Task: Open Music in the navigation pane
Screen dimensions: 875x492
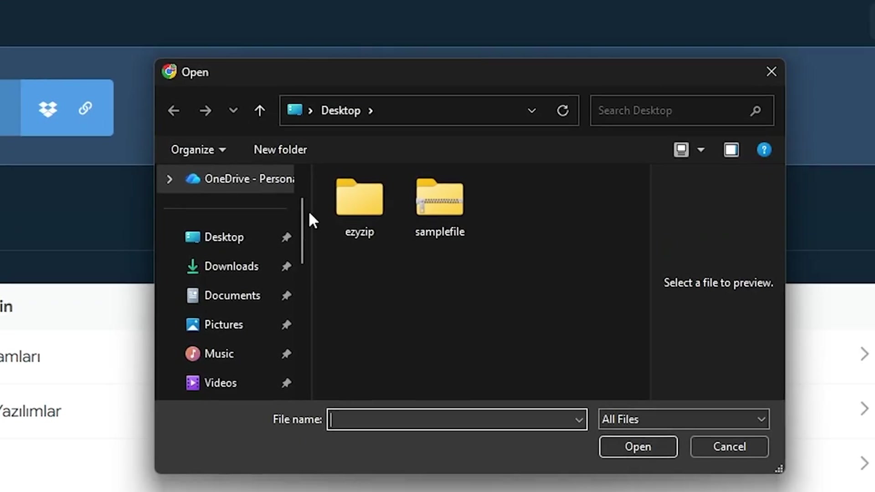Action: pos(209,354)
